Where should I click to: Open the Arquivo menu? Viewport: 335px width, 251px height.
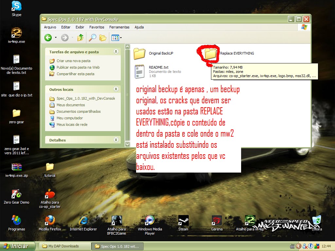pyautogui.click(x=50, y=27)
